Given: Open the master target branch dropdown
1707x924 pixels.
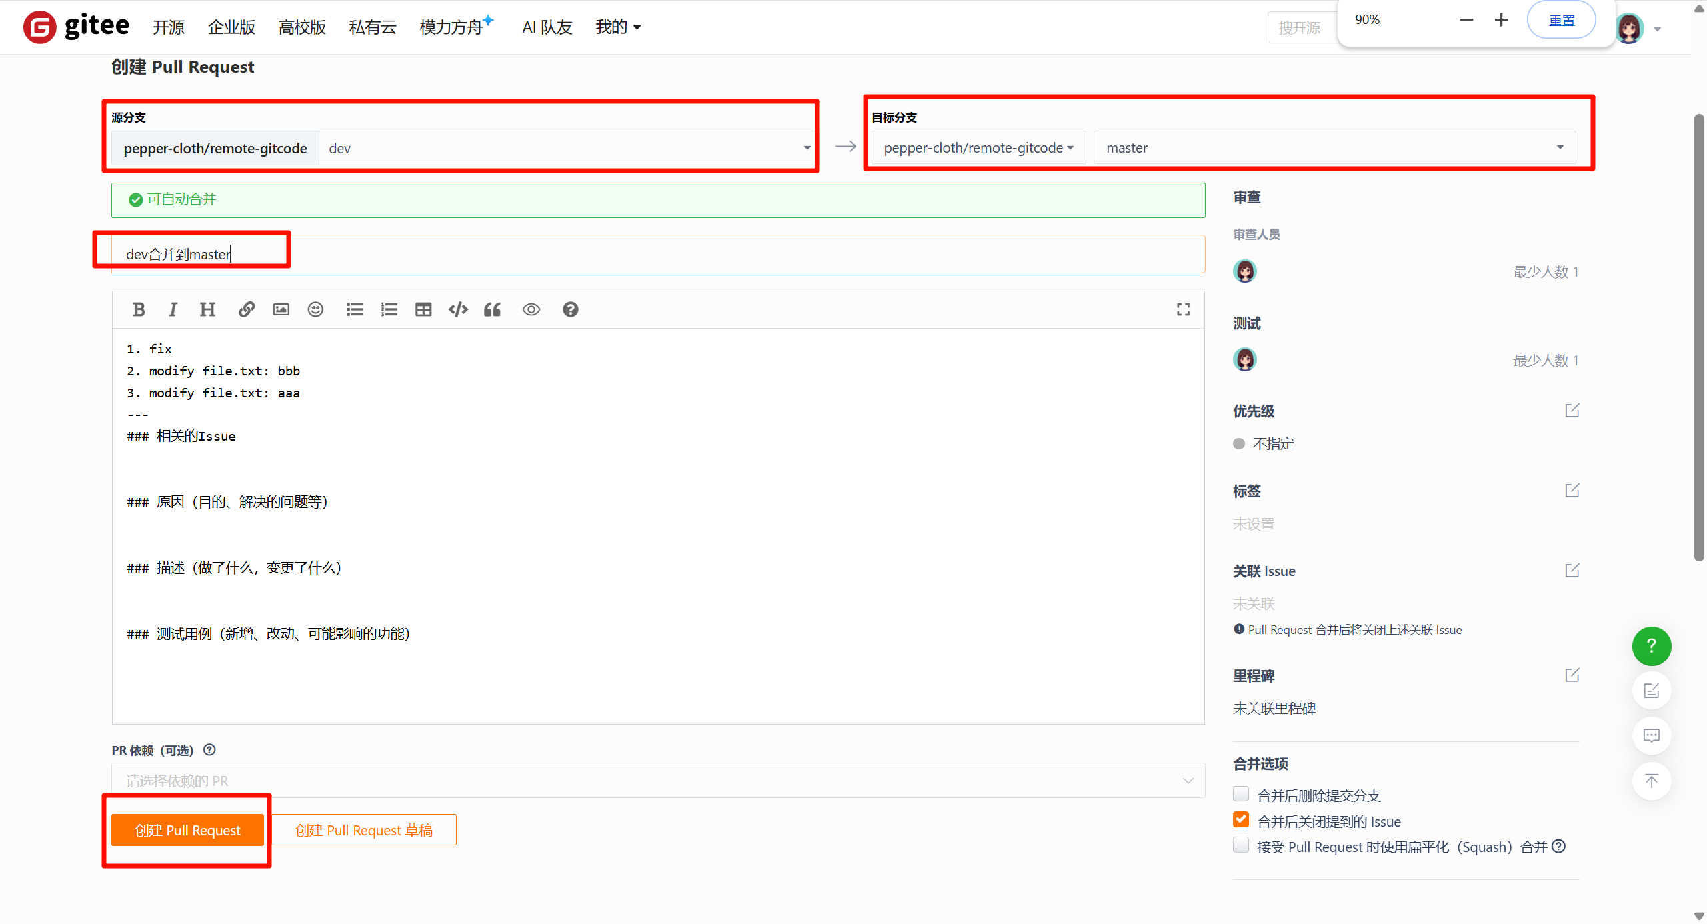Looking at the screenshot, I should pos(1334,147).
